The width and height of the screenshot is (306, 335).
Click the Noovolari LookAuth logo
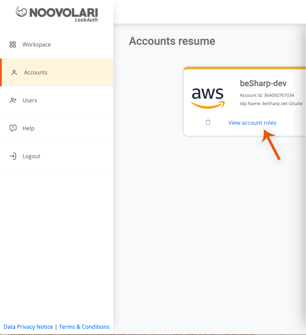[57, 14]
